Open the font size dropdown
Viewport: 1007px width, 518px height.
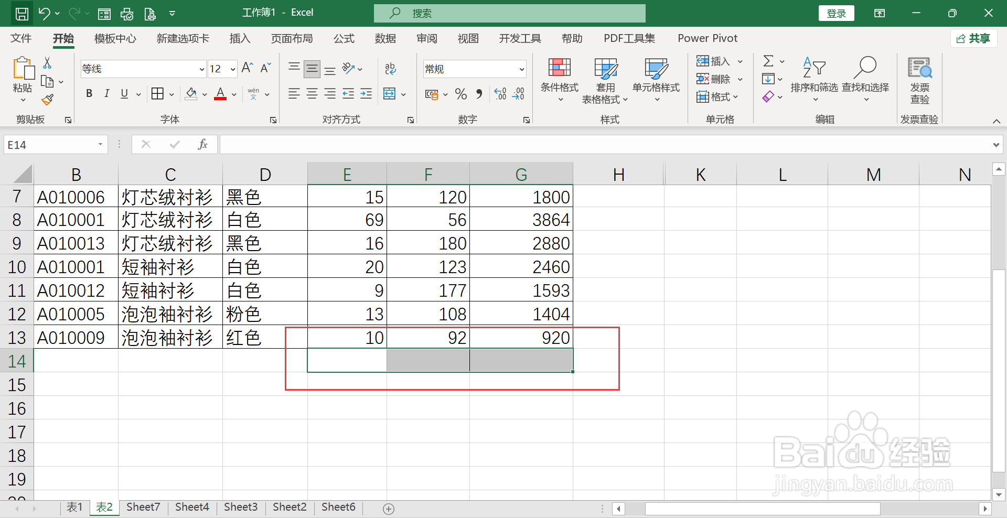(x=232, y=69)
